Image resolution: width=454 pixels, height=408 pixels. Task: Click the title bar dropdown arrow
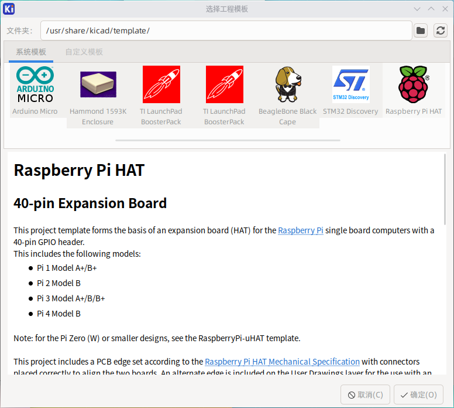(x=417, y=9)
